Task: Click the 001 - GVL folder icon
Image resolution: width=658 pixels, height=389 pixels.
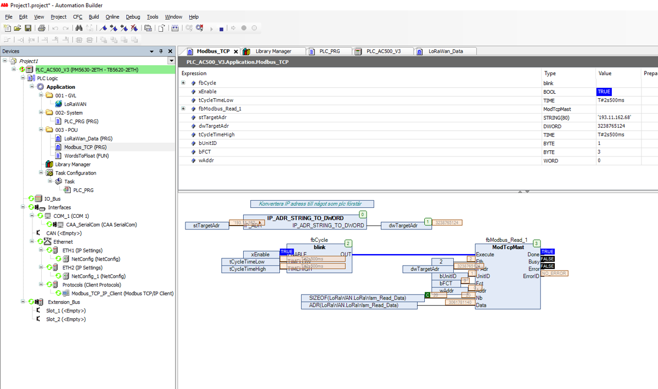Action: click(x=49, y=95)
